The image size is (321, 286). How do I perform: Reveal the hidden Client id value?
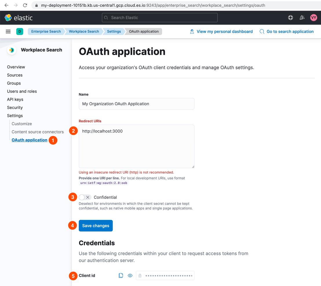(x=130, y=275)
